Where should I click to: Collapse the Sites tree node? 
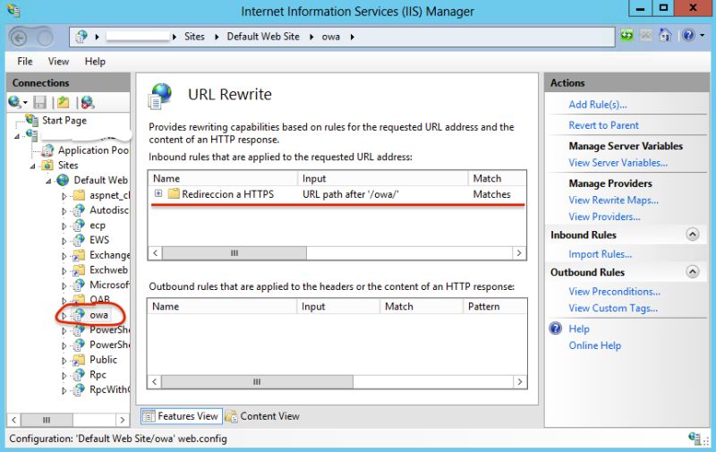point(33,166)
